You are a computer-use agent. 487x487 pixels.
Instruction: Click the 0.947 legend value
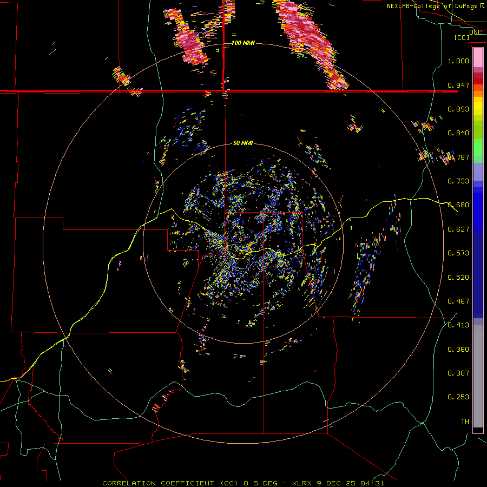coord(458,85)
